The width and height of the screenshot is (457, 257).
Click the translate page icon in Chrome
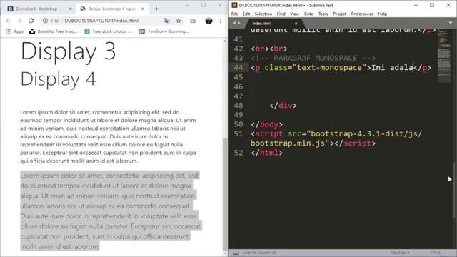click(x=166, y=21)
